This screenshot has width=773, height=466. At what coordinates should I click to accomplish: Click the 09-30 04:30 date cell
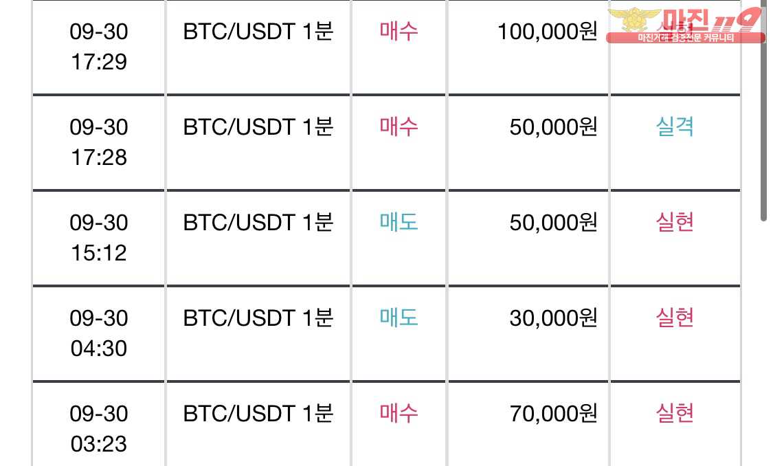click(98, 333)
